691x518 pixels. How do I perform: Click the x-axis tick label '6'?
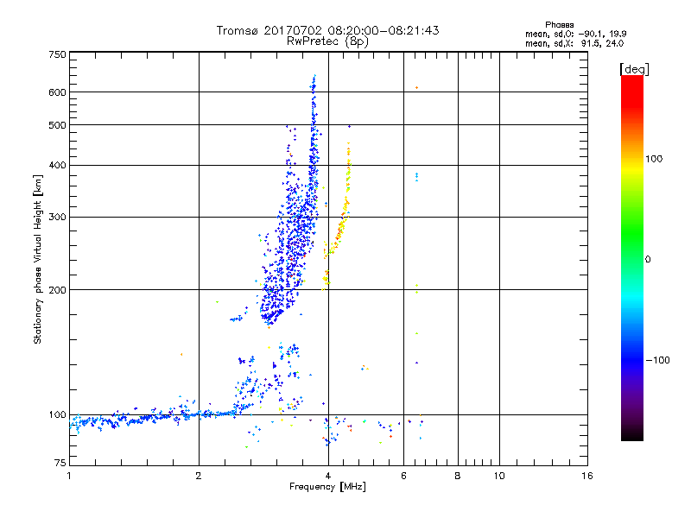(403, 476)
